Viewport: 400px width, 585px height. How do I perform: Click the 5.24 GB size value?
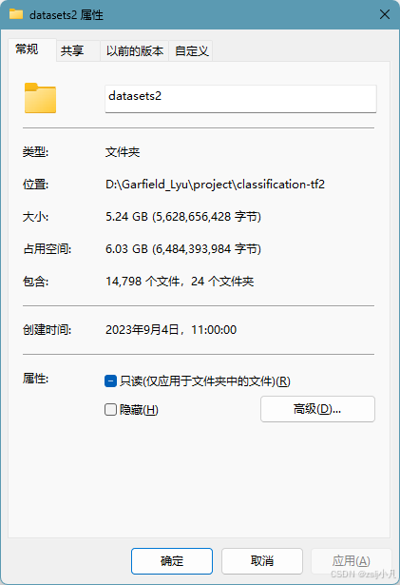click(126, 216)
